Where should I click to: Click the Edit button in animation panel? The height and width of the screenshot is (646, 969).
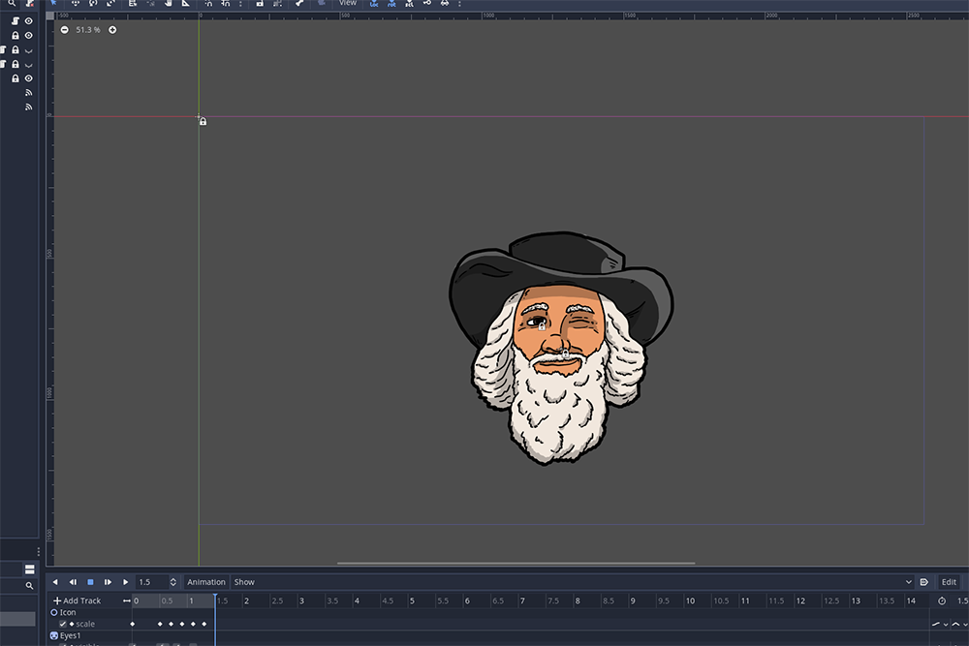949,582
